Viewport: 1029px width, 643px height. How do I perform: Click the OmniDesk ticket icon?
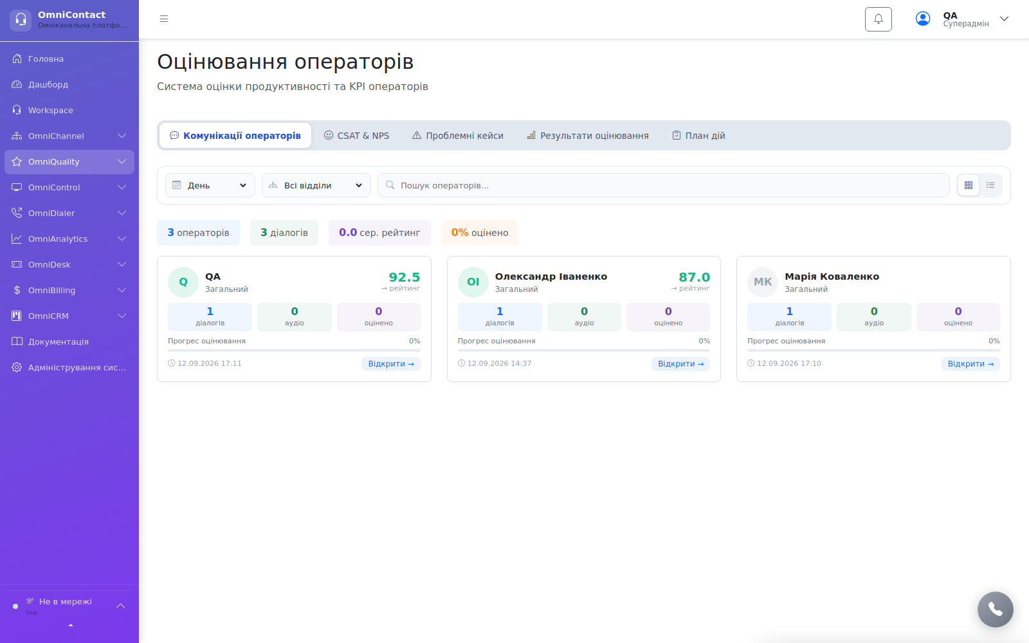pyautogui.click(x=17, y=264)
